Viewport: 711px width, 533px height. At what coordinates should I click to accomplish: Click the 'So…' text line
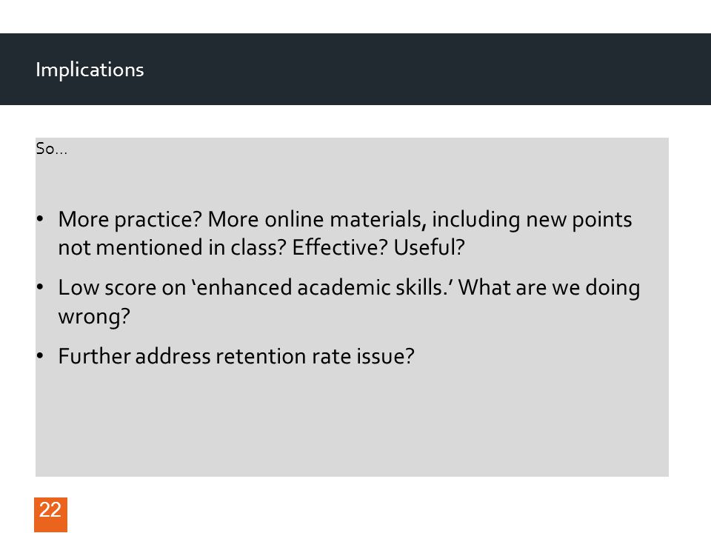pos(52,149)
